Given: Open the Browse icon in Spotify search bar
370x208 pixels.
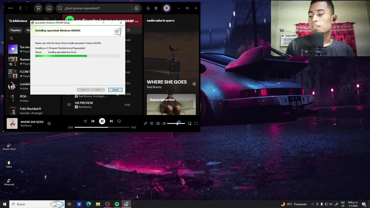Looking at the screenshot, I should 137,8.
